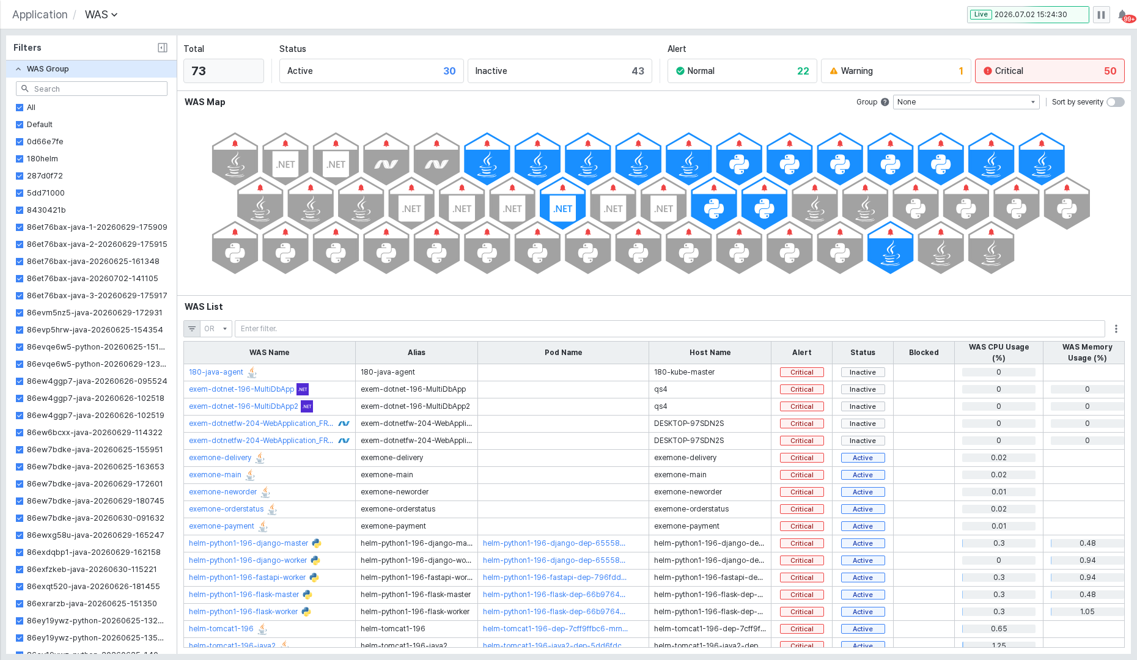Select the highlighted blue .NET hexagon
Screen dimensions: 1137x660
click(x=563, y=204)
